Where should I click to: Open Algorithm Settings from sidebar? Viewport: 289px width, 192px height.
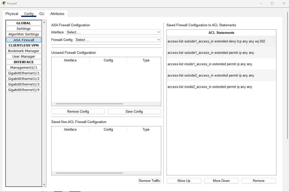(x=23, y=34)
